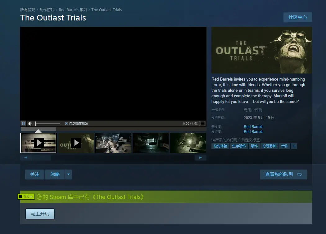Select the 恐怖 tag
Screen dimensions: 326x234
(254, 146)
